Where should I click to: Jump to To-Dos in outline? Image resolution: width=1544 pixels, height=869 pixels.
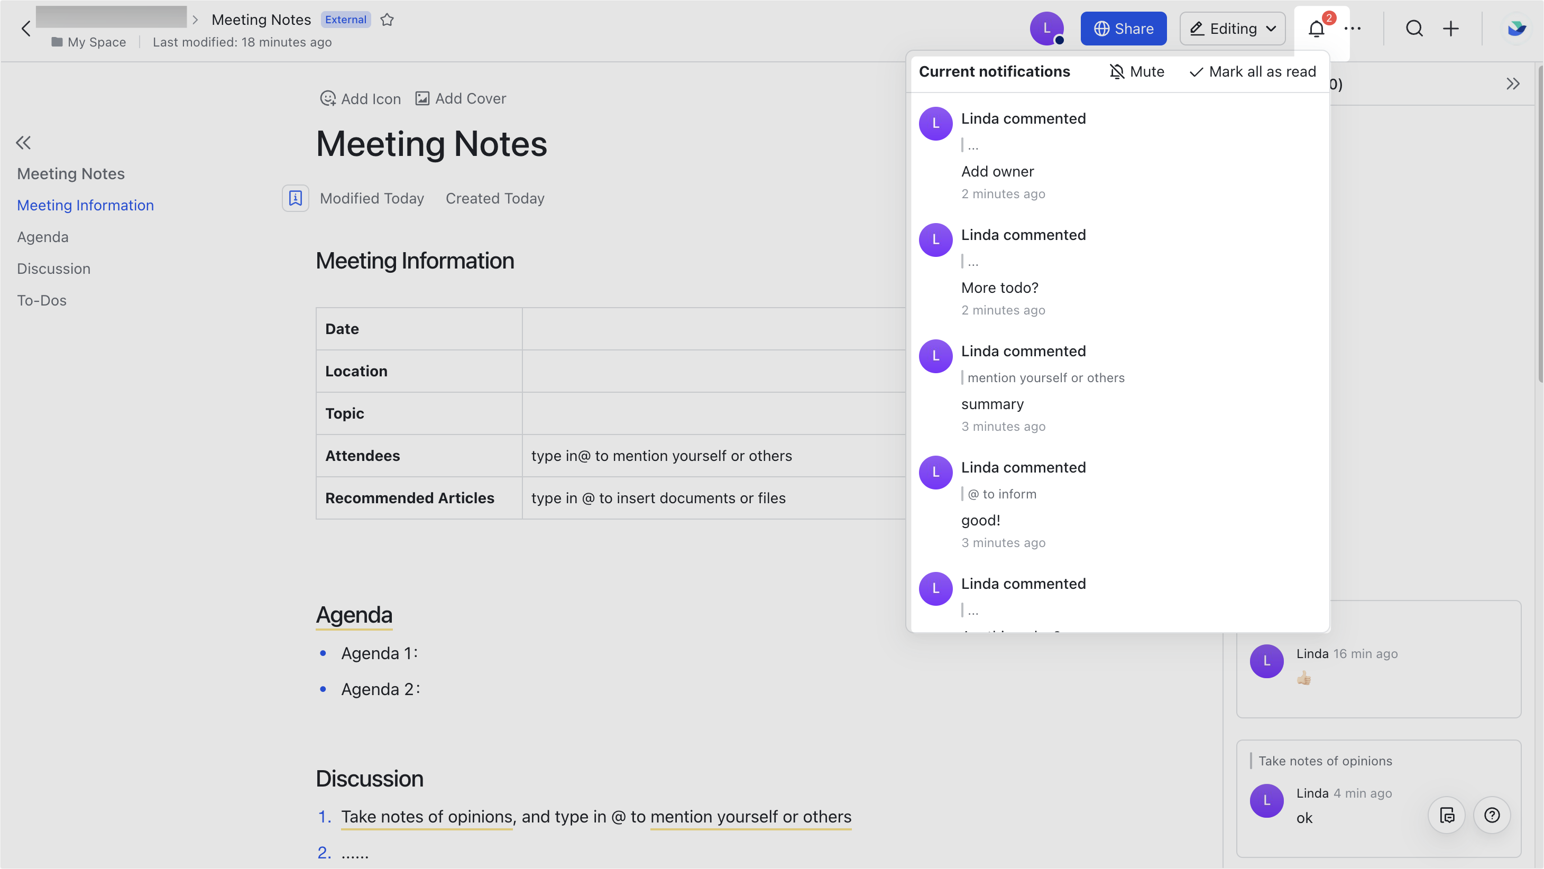tap(41, 301)
